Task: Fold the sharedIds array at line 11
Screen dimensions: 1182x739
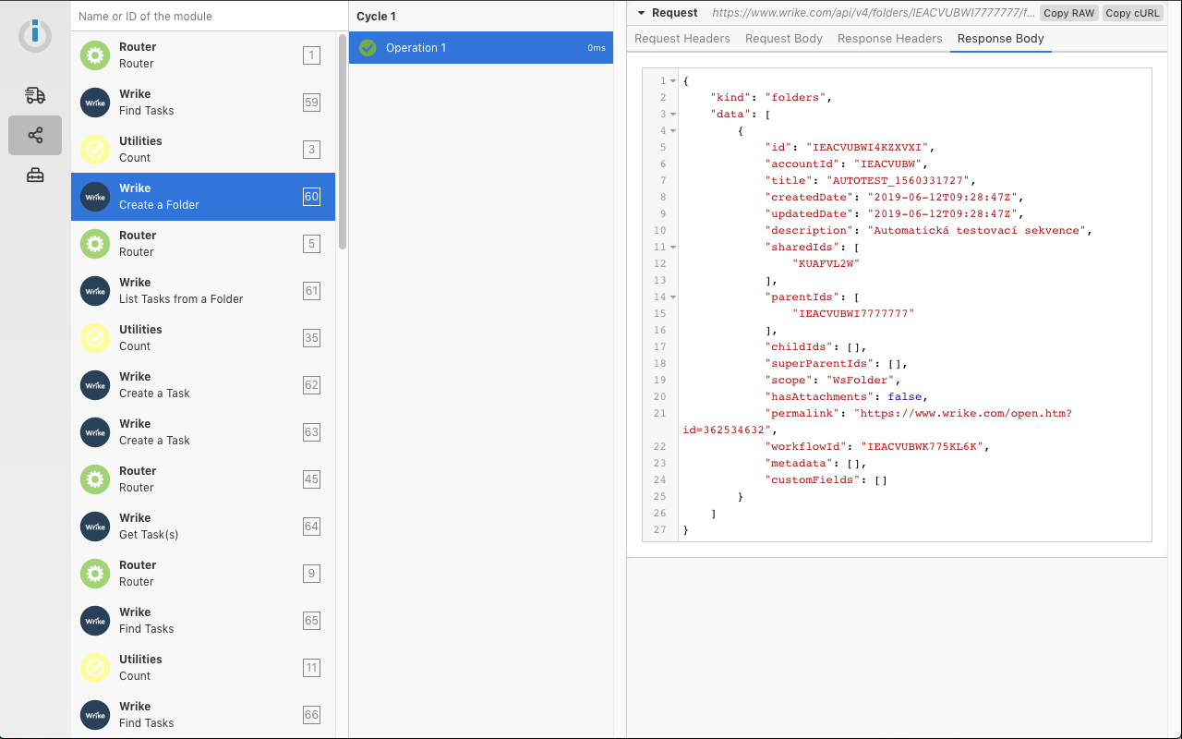Action: coord(673,248)
